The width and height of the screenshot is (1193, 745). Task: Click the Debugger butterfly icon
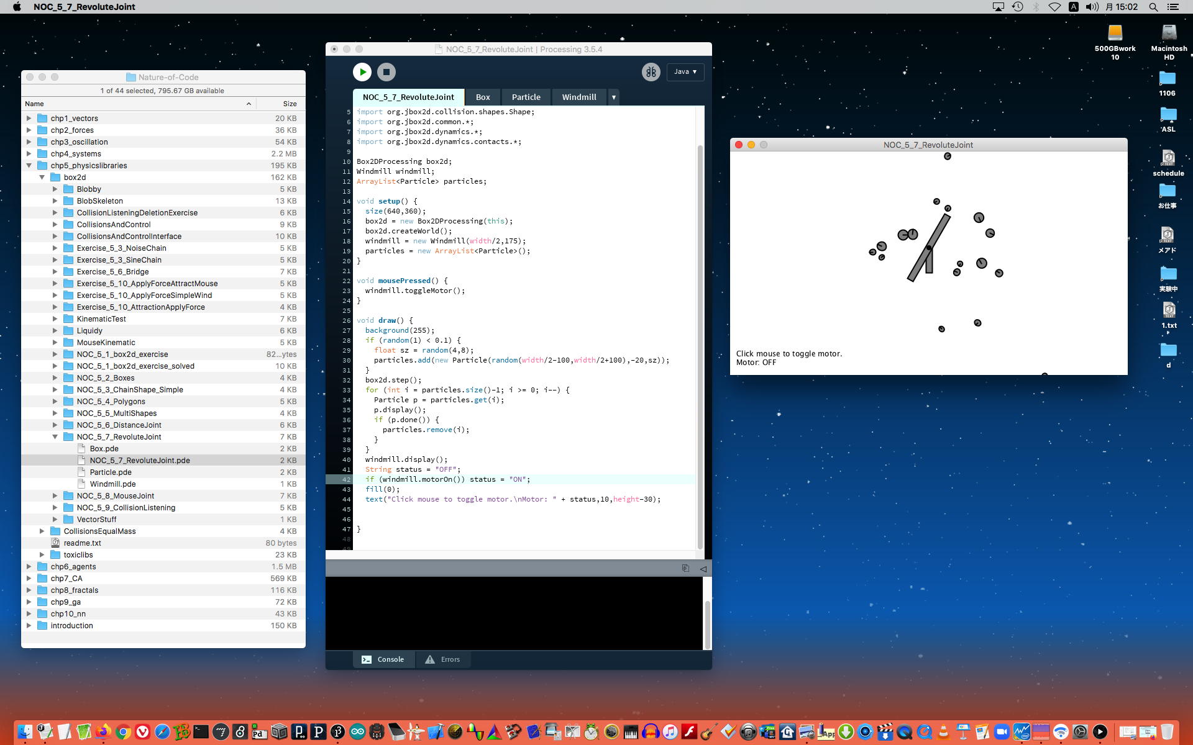pos(651,72)
